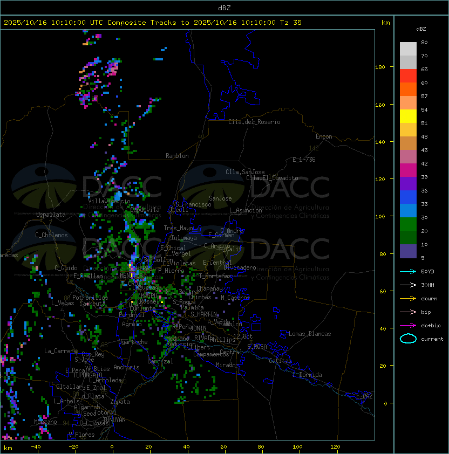The height and width of the screenshot is (454, 449).
Task: Choose the bright green 20-30 dBZ band
Action: (x=408, y=224)
